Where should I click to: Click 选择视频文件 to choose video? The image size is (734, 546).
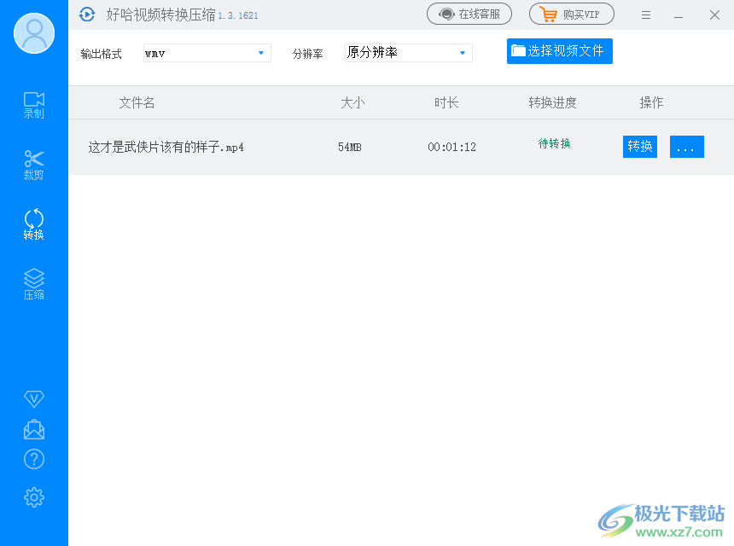click(559, 51)
